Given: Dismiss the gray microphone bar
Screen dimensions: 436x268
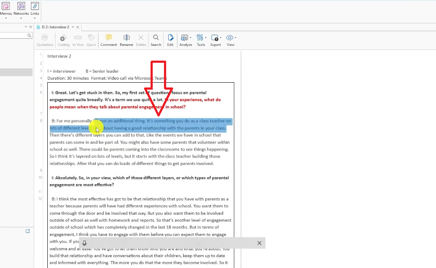Looking at the screenshot, I should point(259,243).
